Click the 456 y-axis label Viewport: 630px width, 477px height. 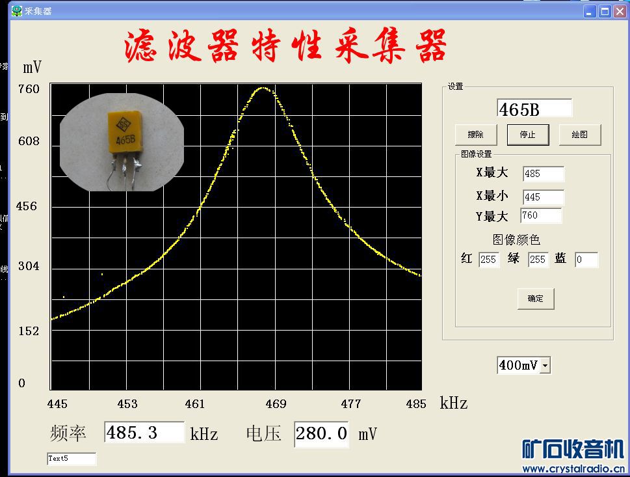27,206
